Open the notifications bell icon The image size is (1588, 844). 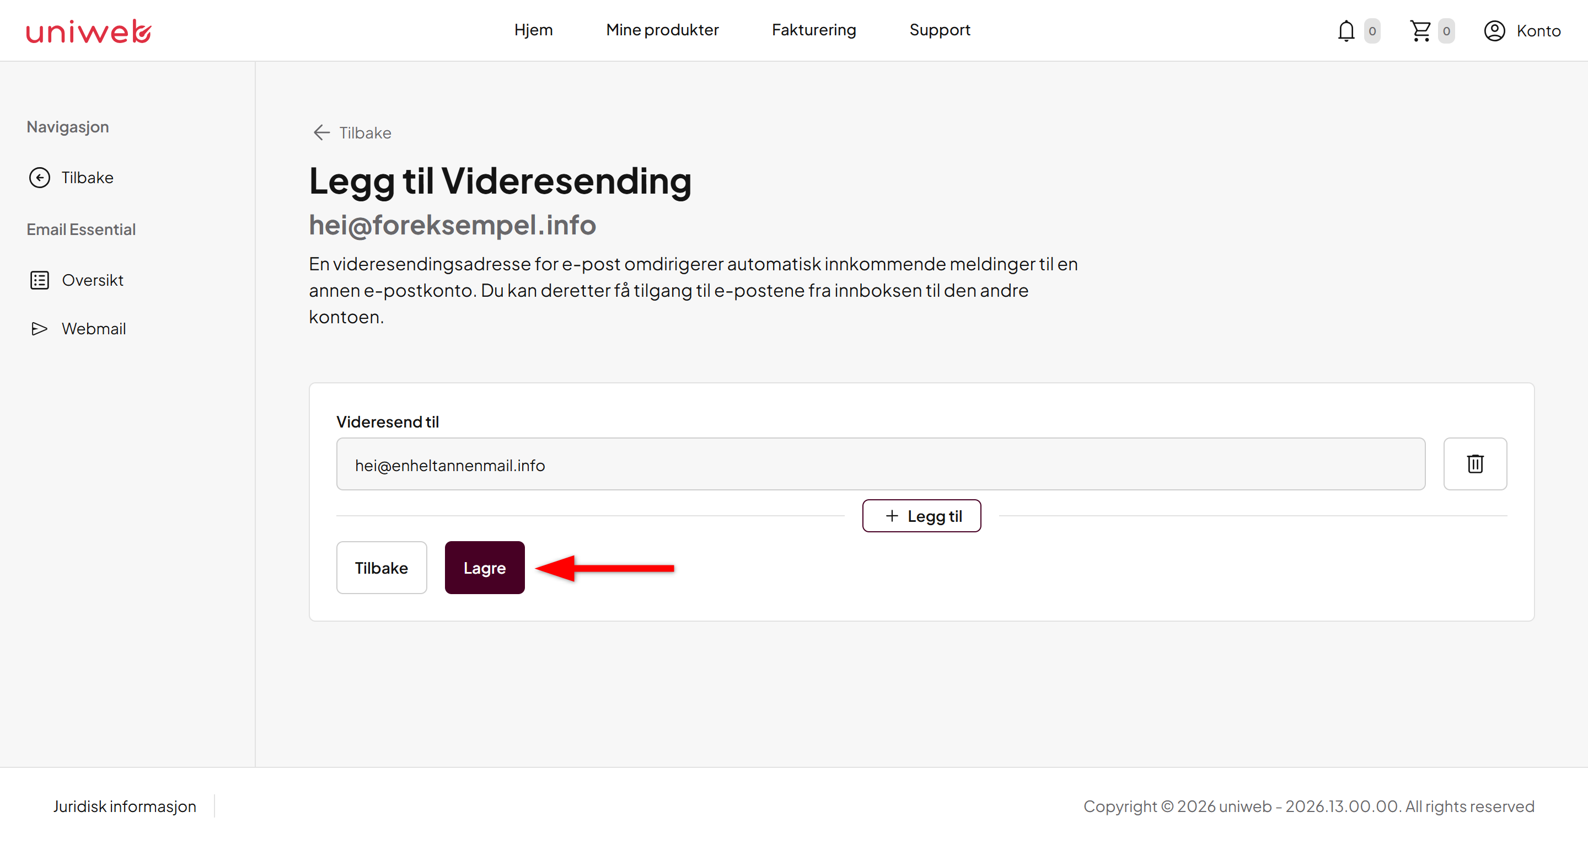tap(1346, 31)
